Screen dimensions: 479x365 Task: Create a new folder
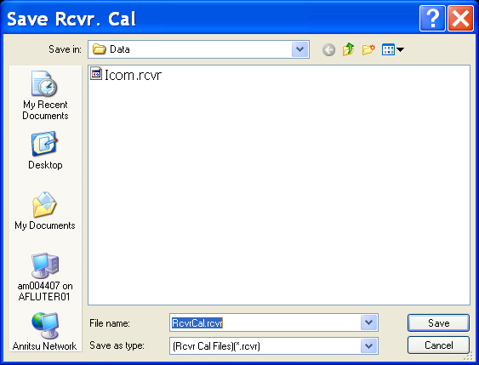click(x=368, y=49)
